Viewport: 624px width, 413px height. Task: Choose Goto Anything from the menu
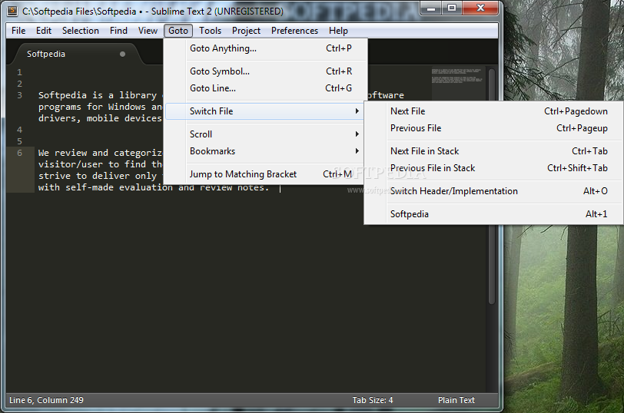pyautogui.click(x=265, y=48)
